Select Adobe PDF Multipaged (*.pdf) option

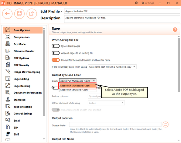[x=78, y=86]
